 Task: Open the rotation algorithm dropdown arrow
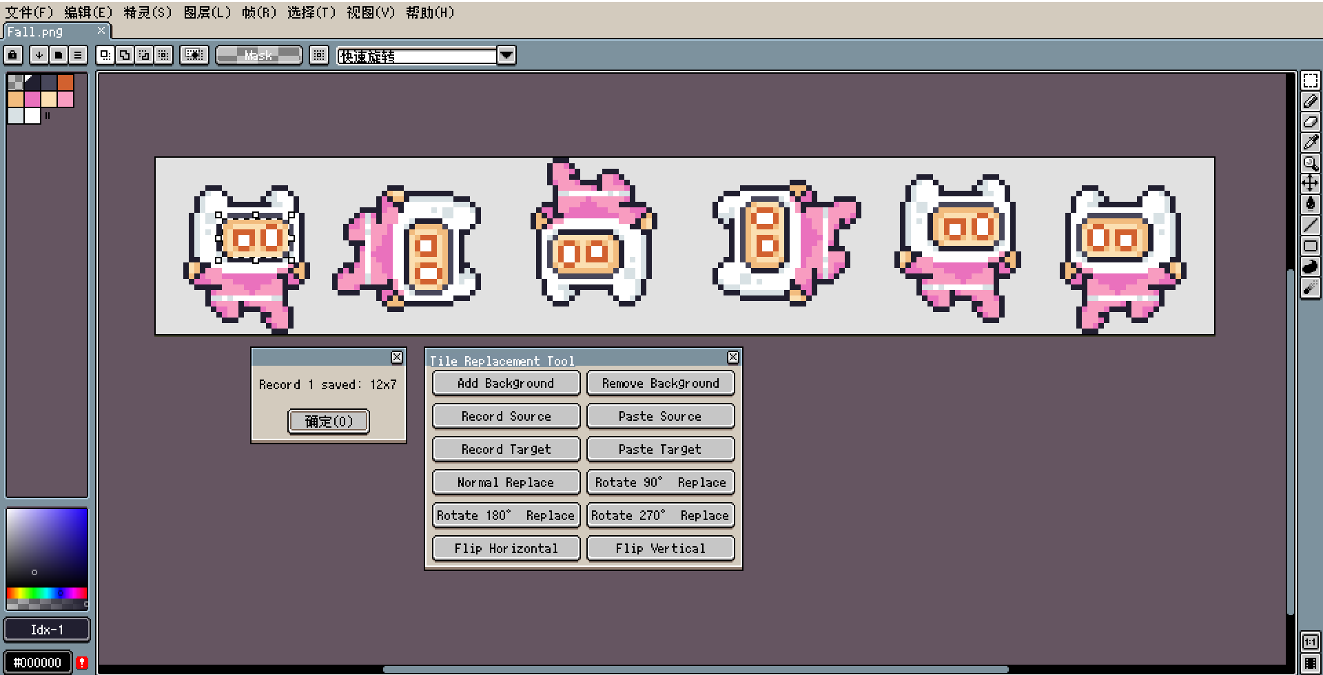(x=506, y=55)
